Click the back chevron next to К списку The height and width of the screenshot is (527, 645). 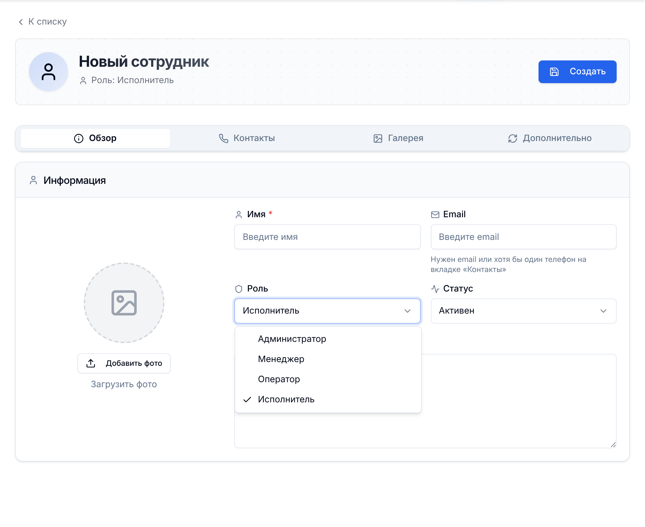(x=21, y=22)
